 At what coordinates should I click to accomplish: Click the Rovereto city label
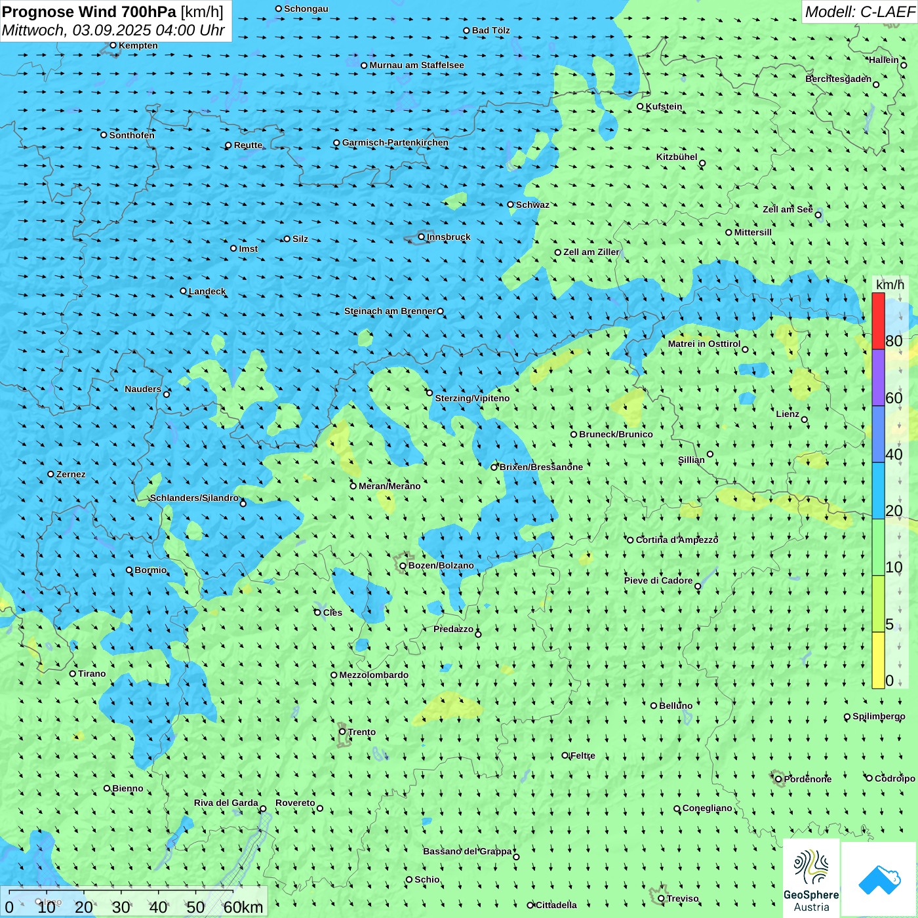295,803
